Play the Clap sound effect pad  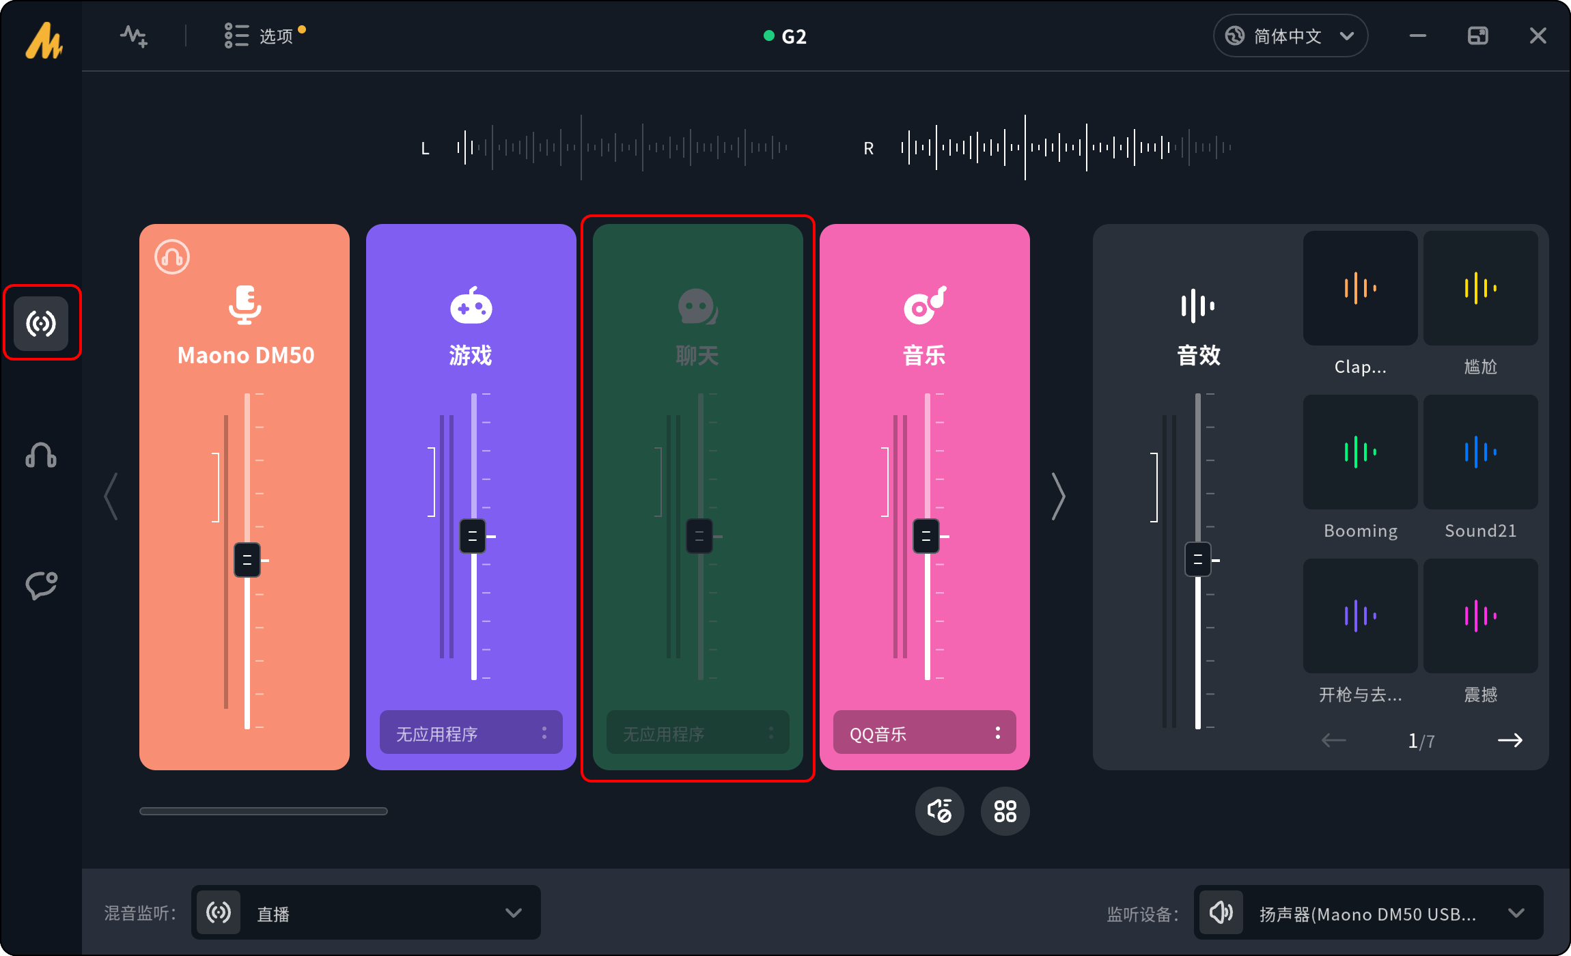coord(1360,288)
